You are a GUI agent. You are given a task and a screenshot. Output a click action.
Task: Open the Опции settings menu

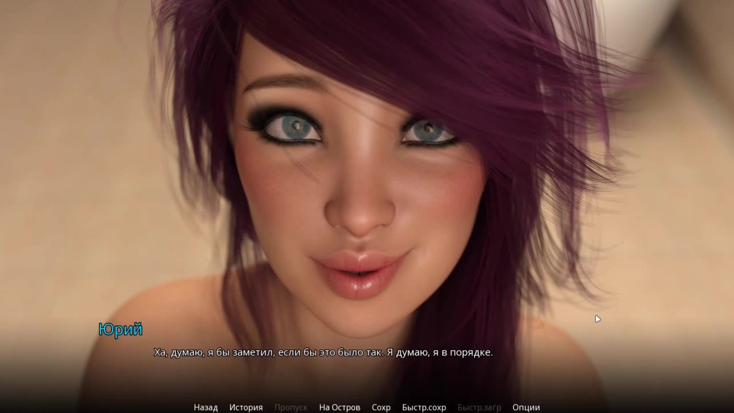526,407
